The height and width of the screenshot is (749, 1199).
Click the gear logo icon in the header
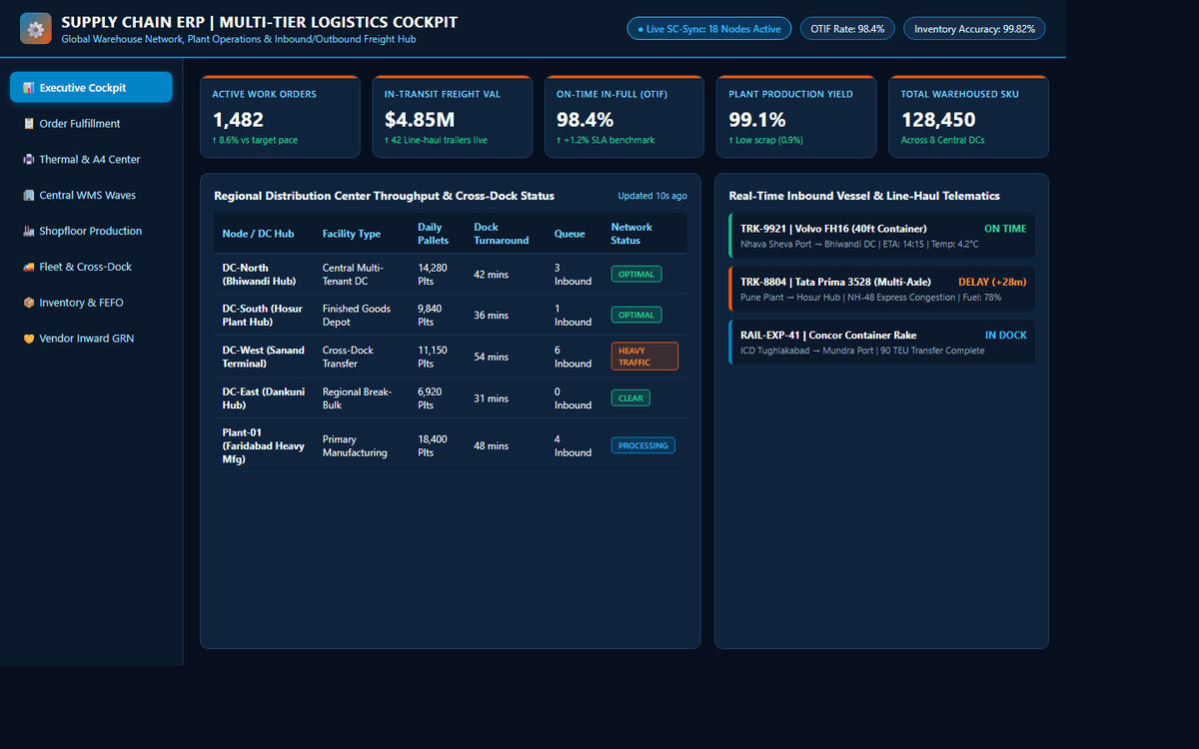tap(36, 29)
